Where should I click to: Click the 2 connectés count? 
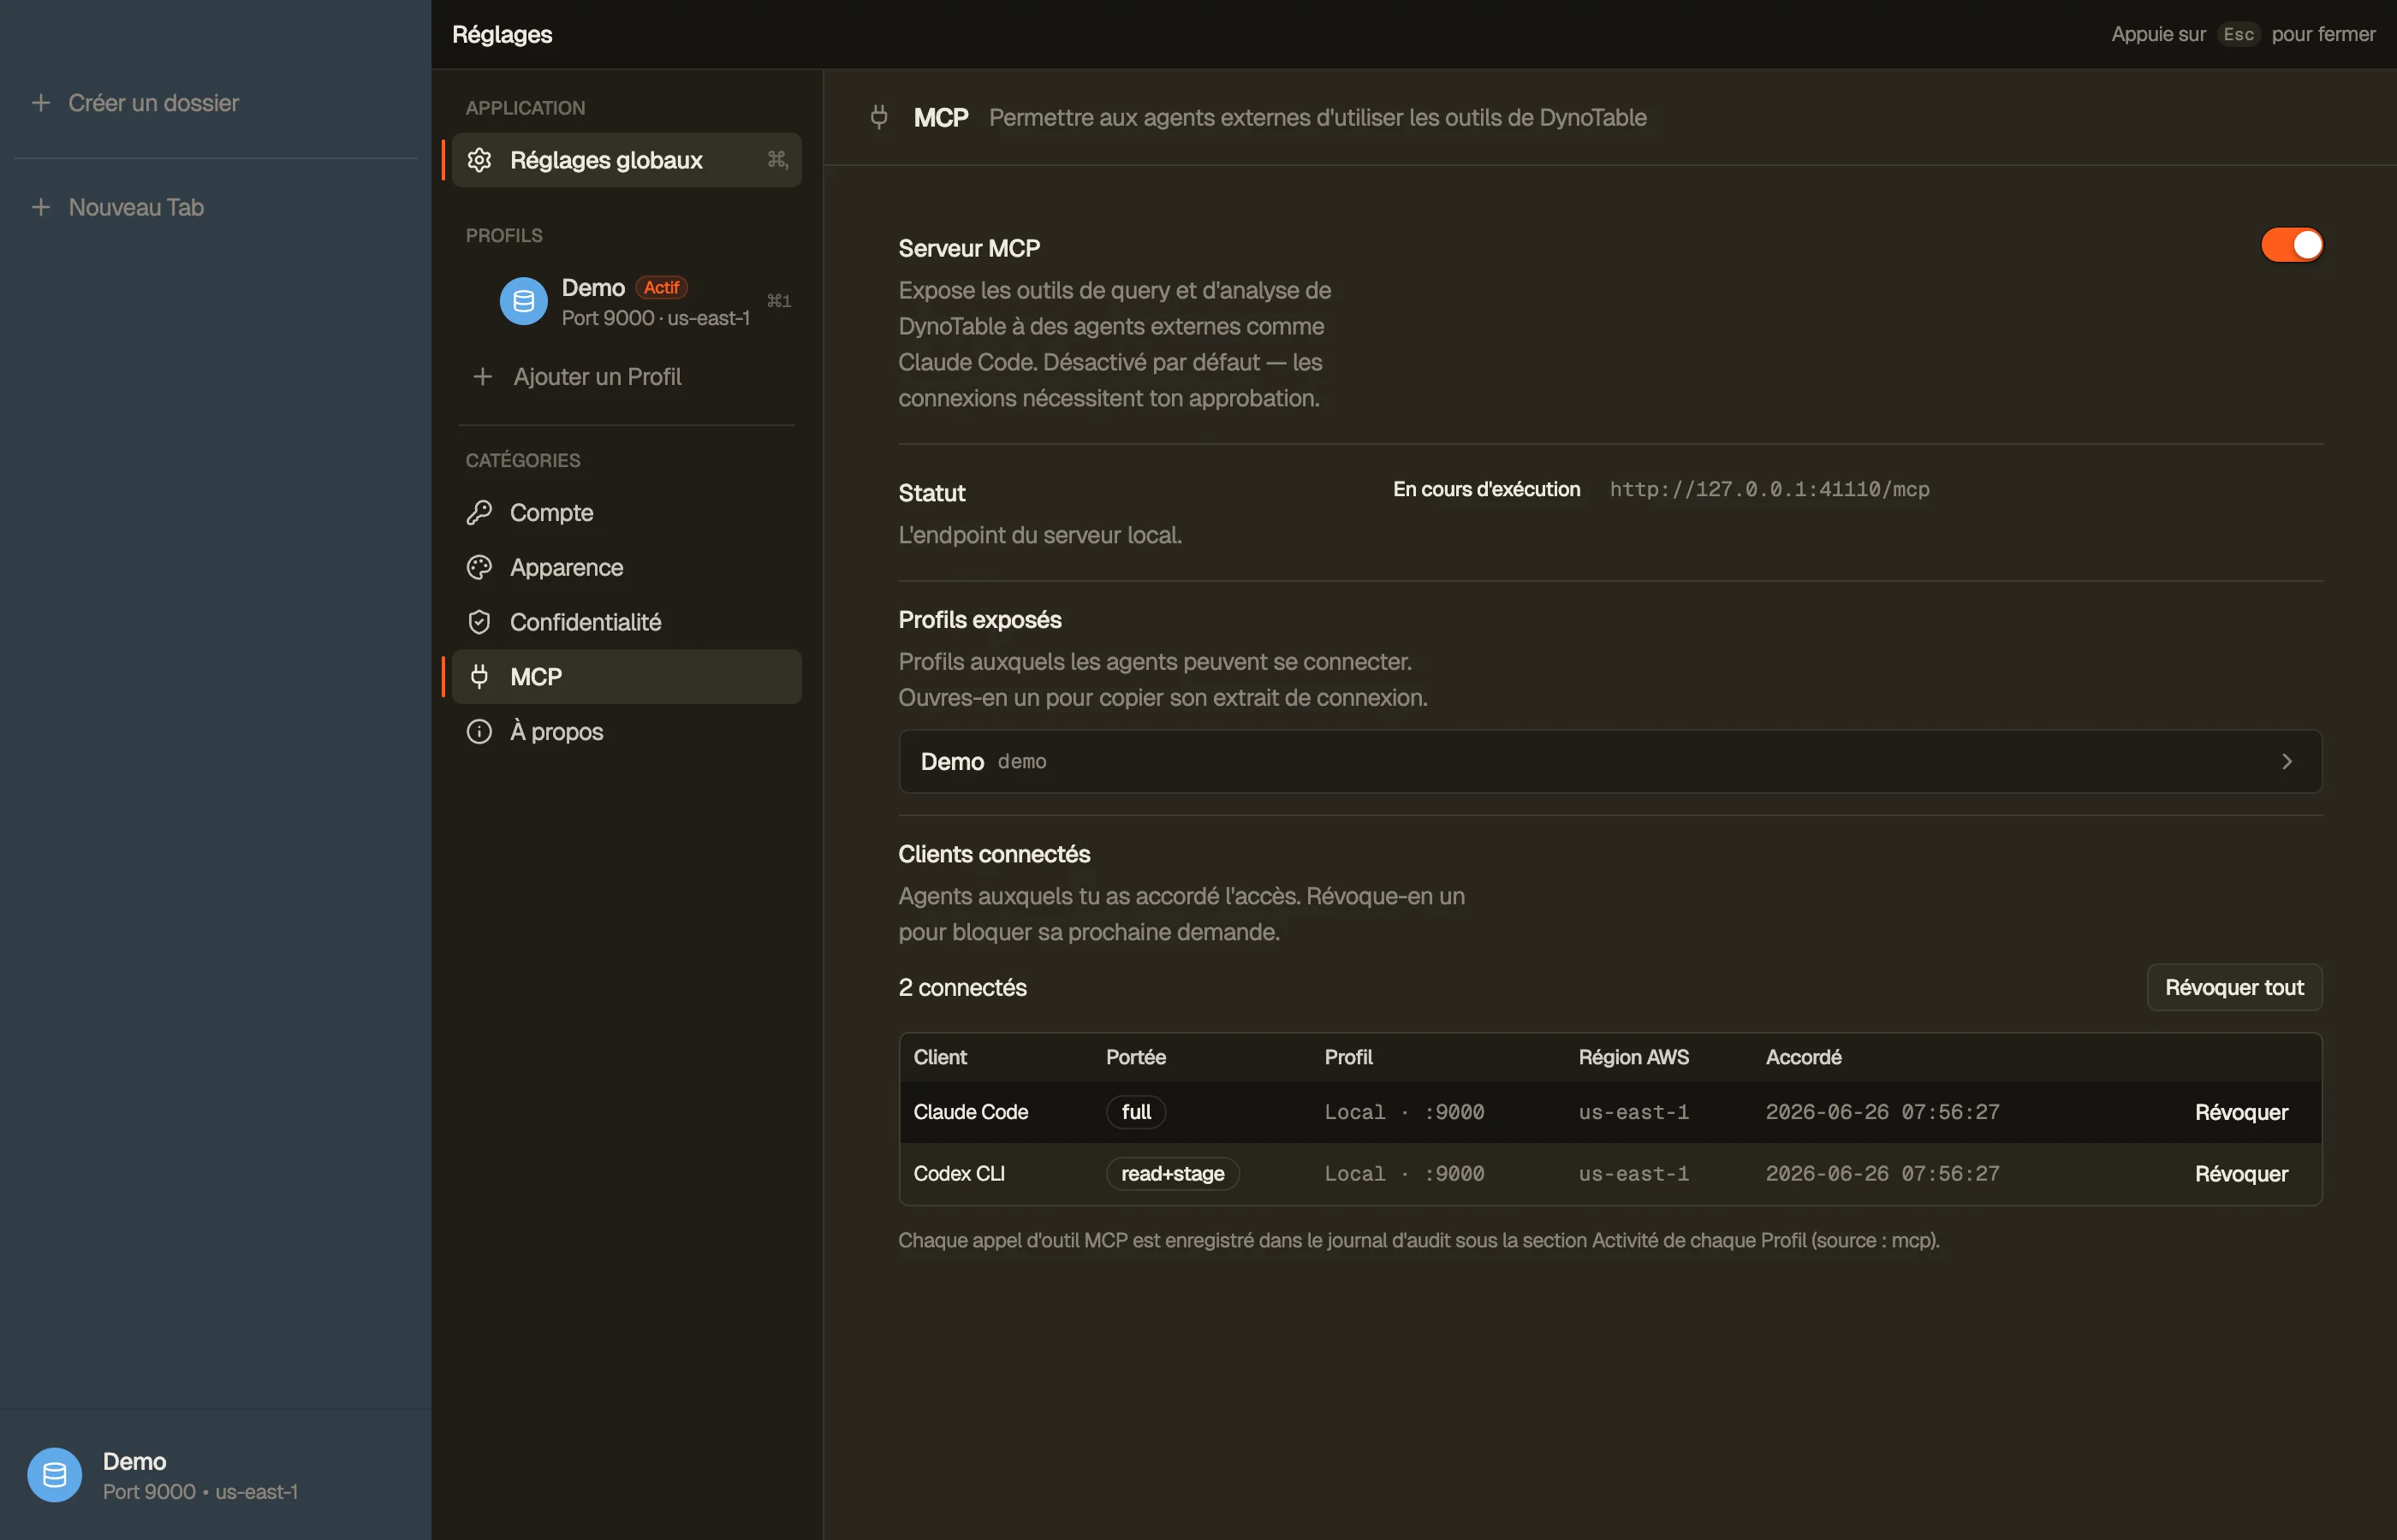pos(962,988)
